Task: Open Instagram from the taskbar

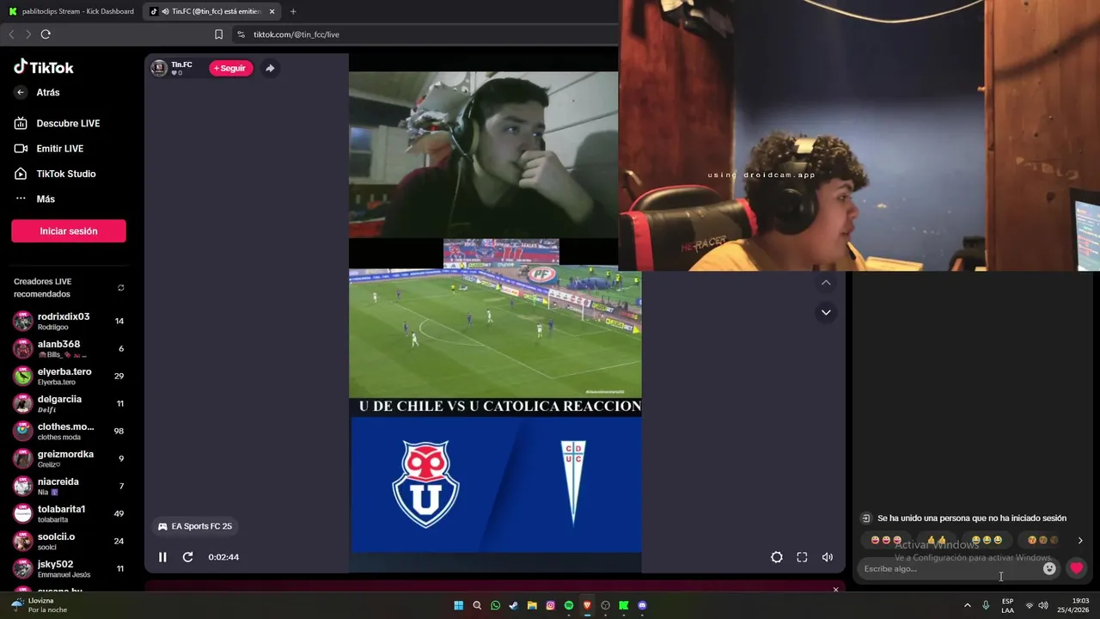Action: [551, 605]
